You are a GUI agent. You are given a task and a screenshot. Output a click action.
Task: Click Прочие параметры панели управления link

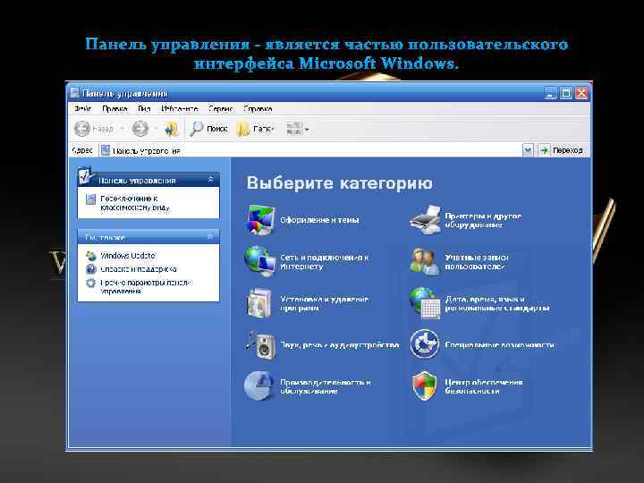click(146, 287)
